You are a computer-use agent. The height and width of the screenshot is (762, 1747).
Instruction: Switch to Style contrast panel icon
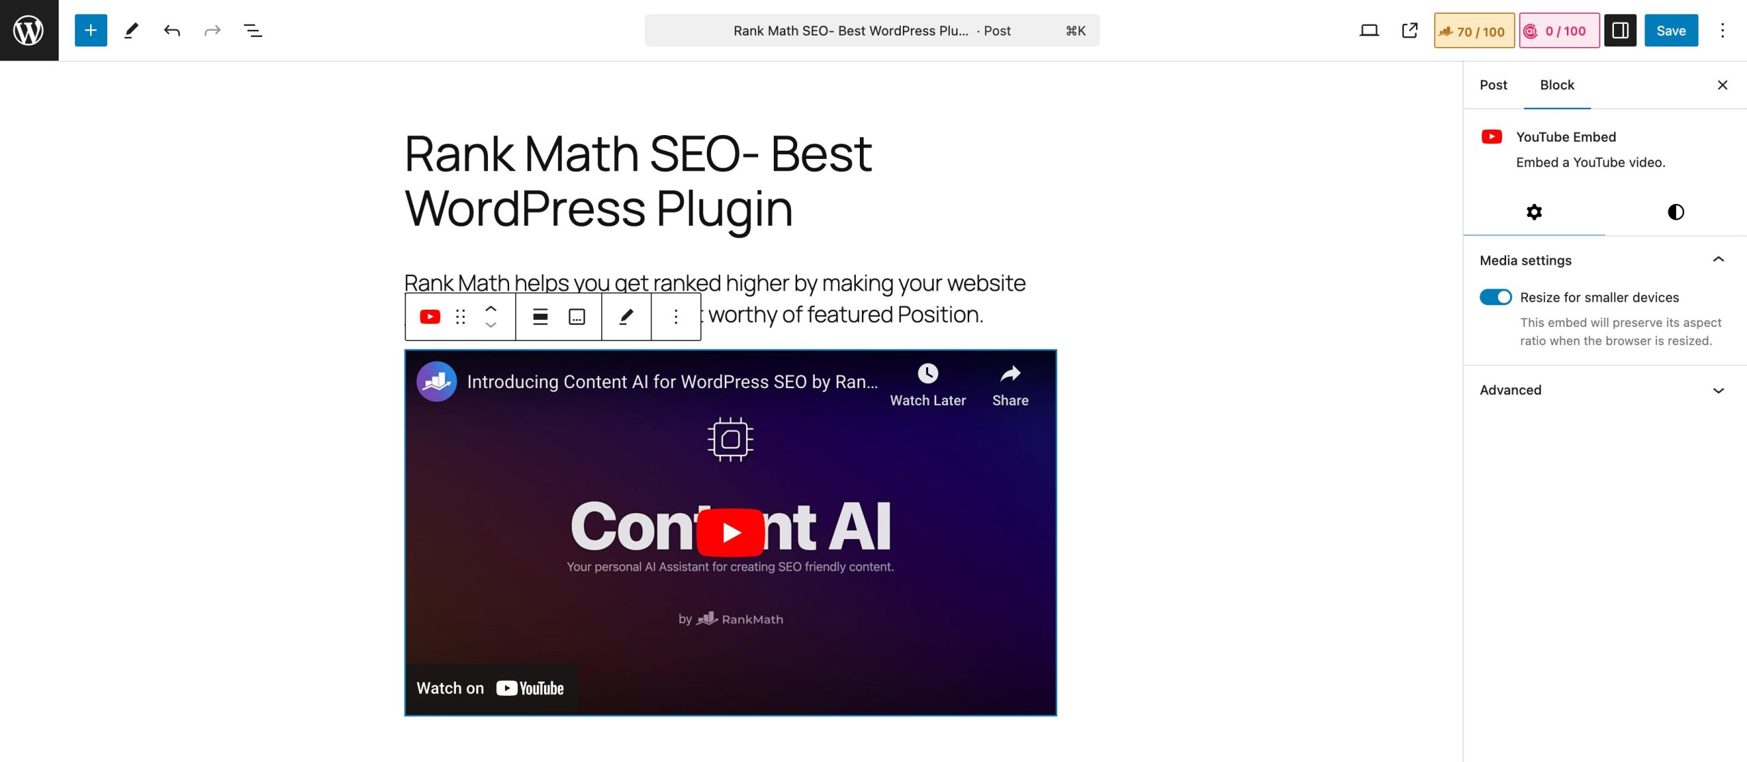pyautogui.click(x=1676, y=211)
